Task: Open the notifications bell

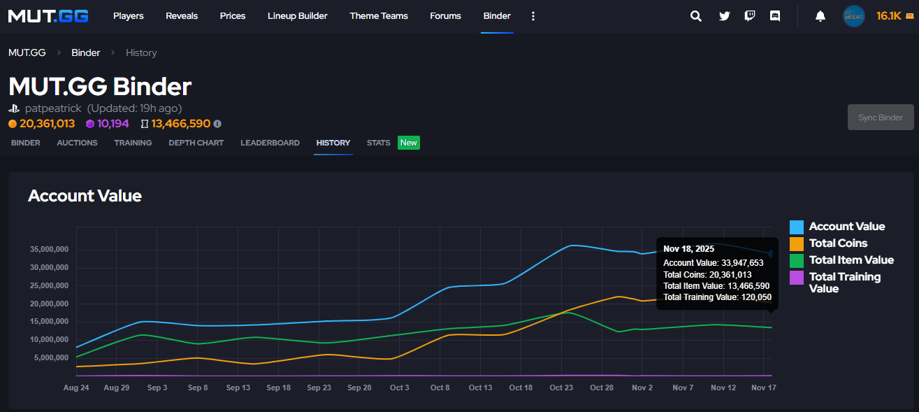Action: [820, 16]
